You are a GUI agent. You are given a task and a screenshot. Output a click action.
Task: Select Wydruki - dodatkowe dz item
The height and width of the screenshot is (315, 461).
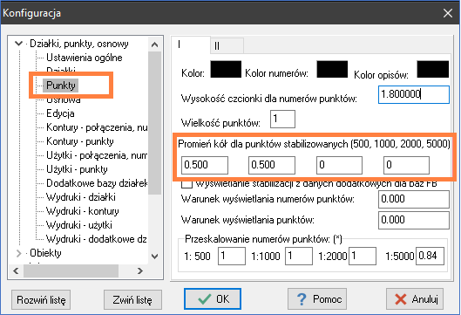[x=97, y=239]
